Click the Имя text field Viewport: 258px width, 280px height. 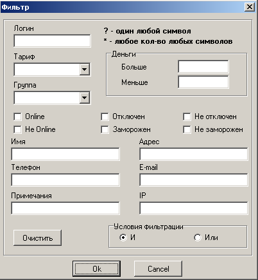click(65, 154)
